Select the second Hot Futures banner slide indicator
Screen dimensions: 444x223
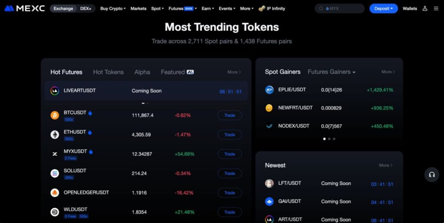coord(147,103)
